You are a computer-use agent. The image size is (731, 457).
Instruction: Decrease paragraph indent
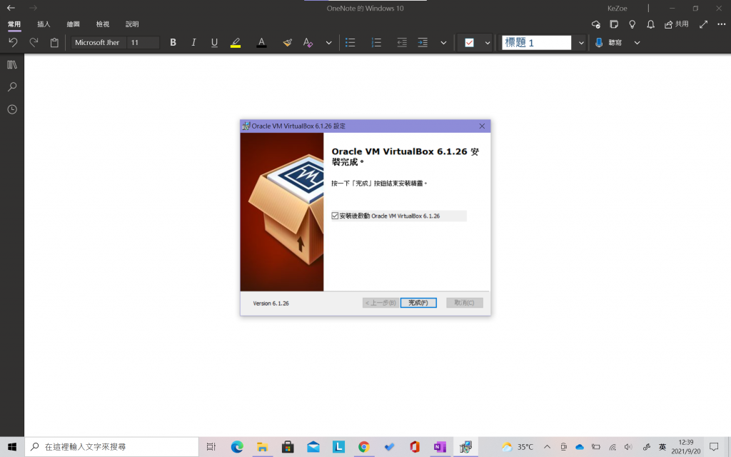[402, 42]
